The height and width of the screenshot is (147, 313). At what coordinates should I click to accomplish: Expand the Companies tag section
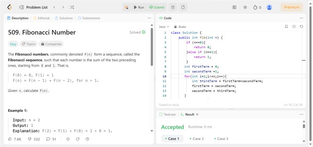[51, 44]
